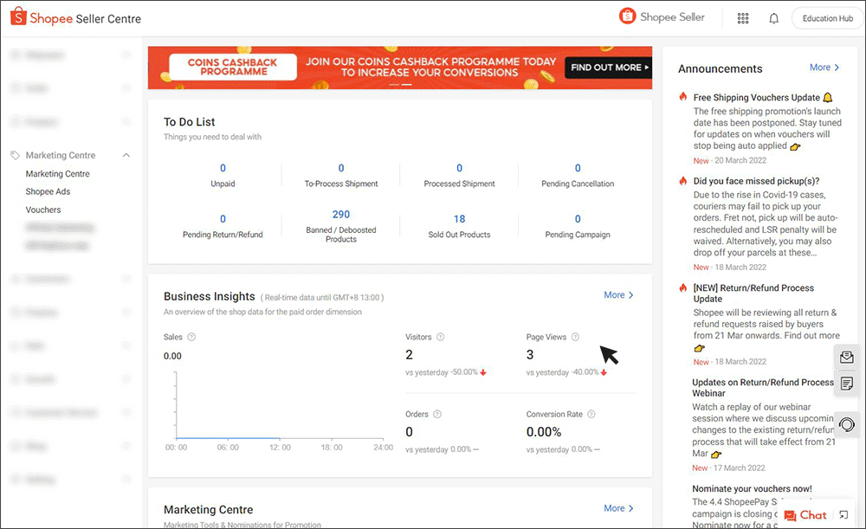Viewport: 866px width, 529px height.
Task: Open the Education Hub
Action: click(826, 17)
